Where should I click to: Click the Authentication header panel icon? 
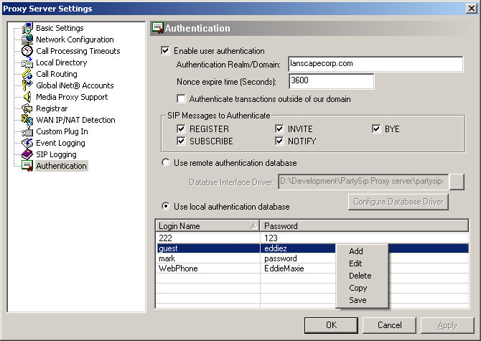point(158,28)
